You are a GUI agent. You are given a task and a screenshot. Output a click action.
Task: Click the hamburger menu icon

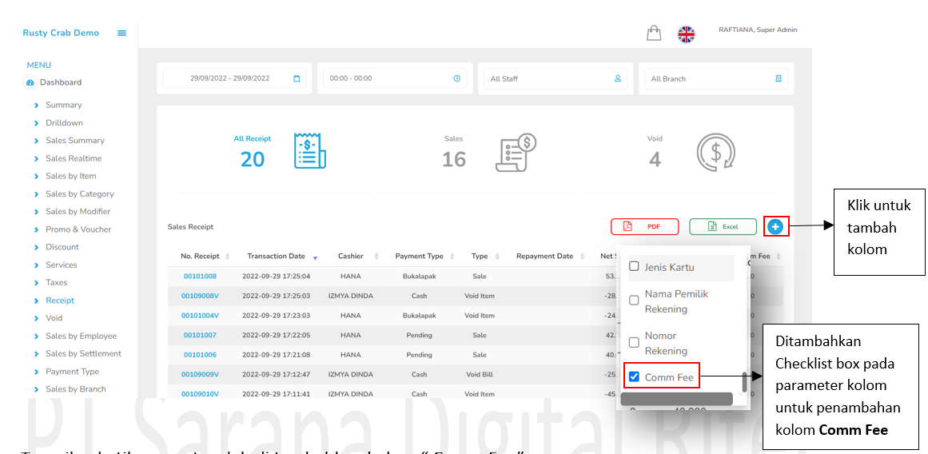pyautogui.click(x=121, y=33)
